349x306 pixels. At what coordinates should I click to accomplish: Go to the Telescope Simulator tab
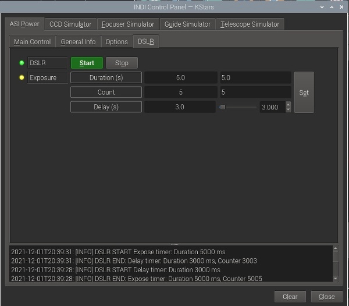click(x=250, y=24)
